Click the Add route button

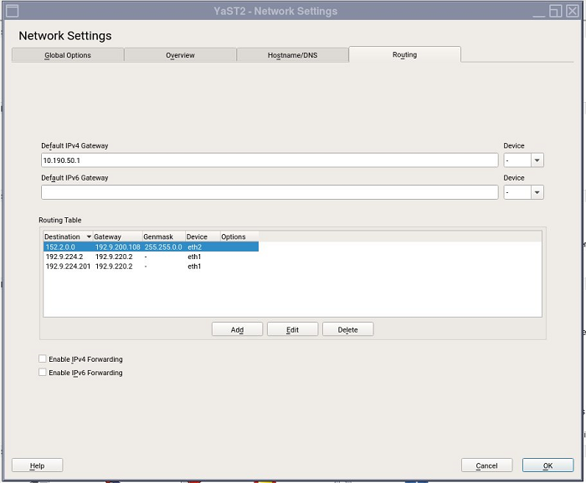237,329
